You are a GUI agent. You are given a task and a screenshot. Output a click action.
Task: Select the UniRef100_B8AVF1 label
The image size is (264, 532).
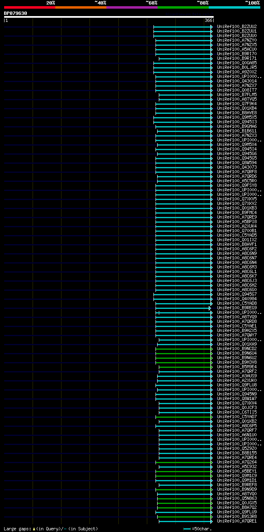237,244
